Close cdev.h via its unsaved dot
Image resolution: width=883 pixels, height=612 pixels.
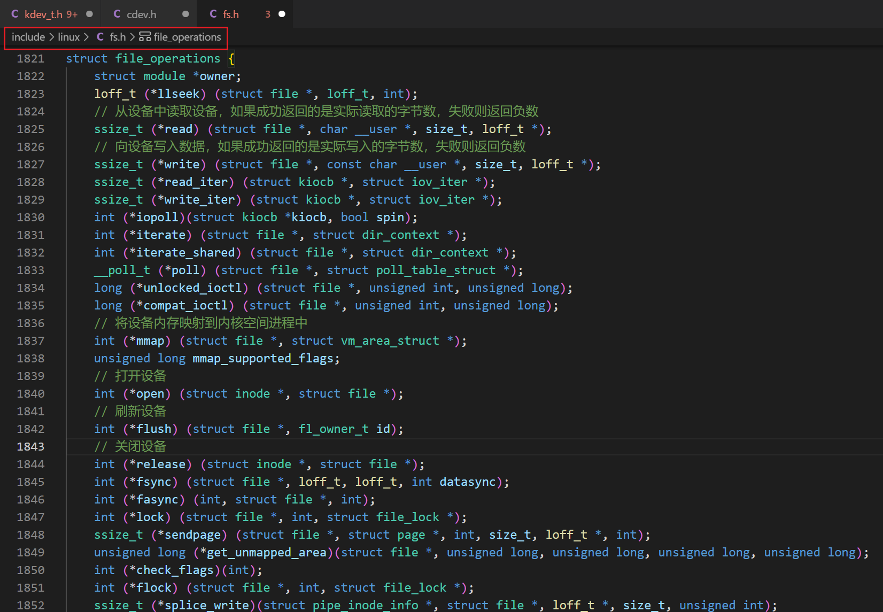[x=185, y=14]
